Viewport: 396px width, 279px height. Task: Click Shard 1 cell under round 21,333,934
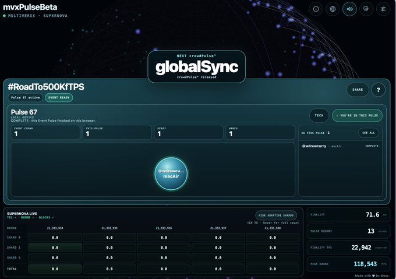tap(55, 248)
